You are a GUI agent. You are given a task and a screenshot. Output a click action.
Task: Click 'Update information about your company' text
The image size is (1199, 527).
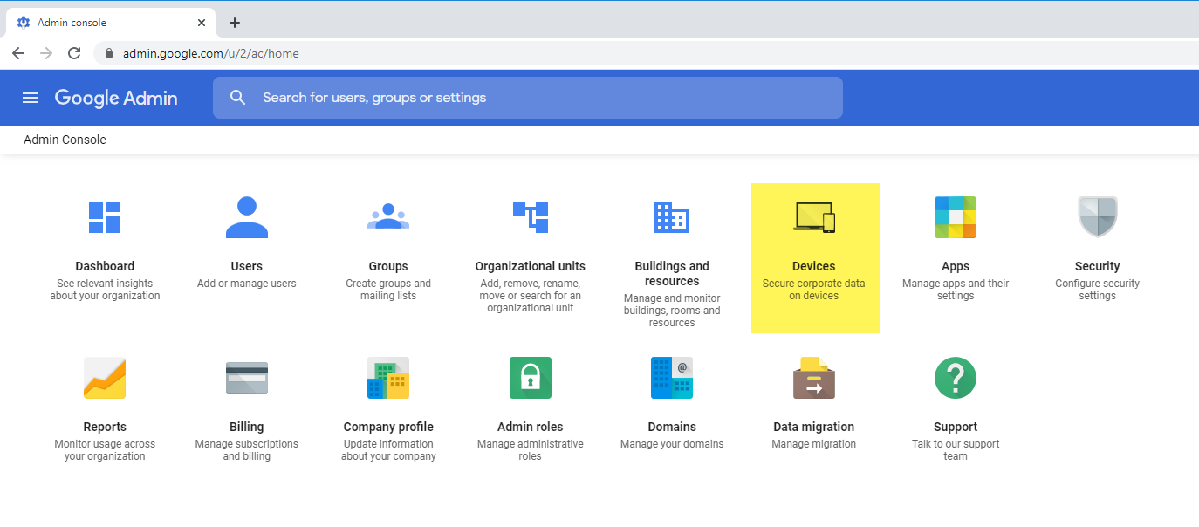pyautogui.click(x=388, y=450)
